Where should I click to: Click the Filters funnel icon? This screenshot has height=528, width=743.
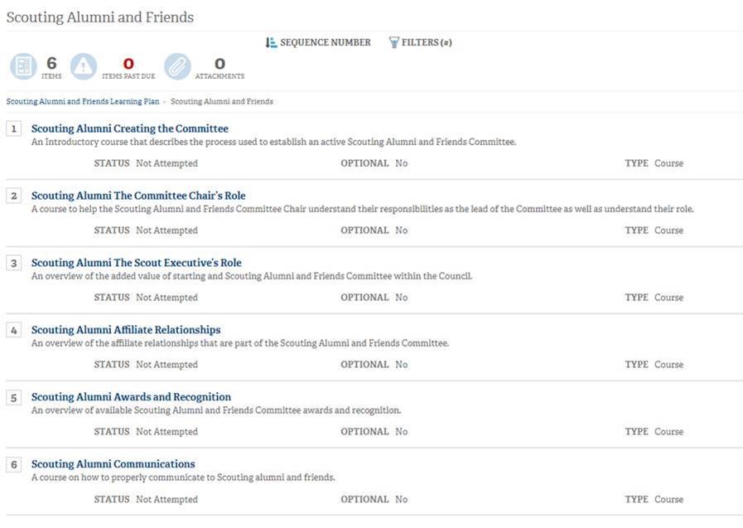(393, 42)
